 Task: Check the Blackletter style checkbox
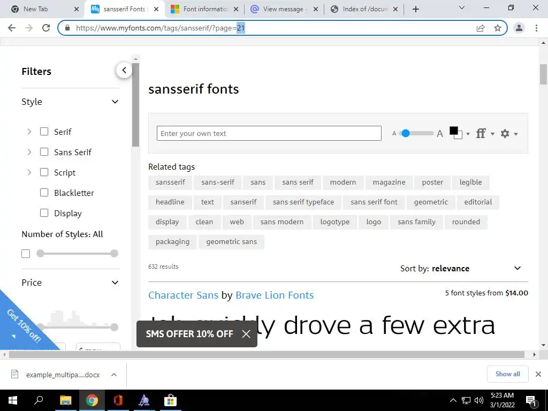click(44, 192)
